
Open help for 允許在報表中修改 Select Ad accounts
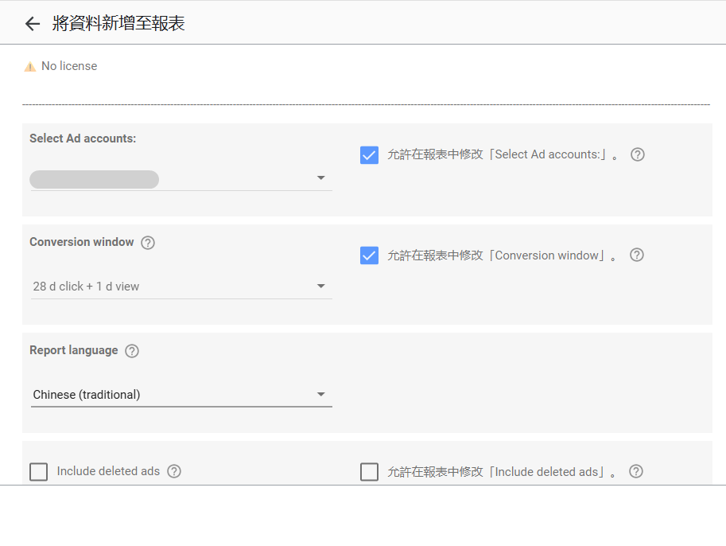(637, 154)
